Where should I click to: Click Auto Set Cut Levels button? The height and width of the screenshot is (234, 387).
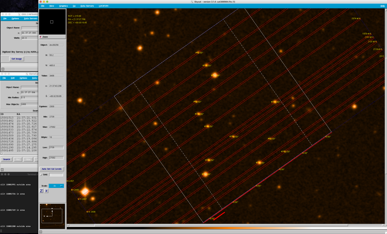pyautogui.click(x=52, y=169)
